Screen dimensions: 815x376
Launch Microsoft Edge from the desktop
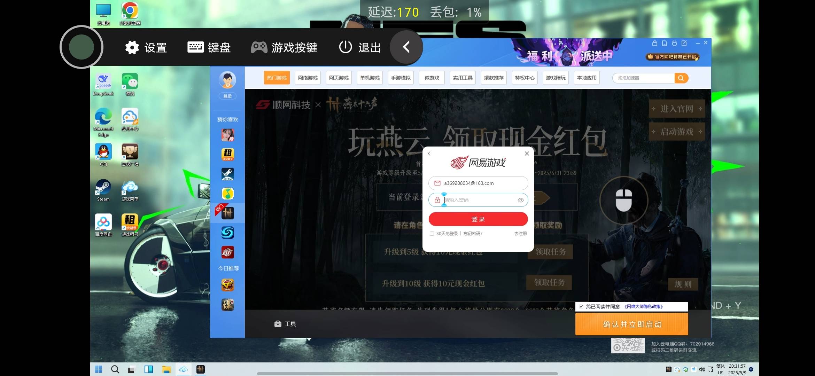pyautogui.click(x=103, y=122)
